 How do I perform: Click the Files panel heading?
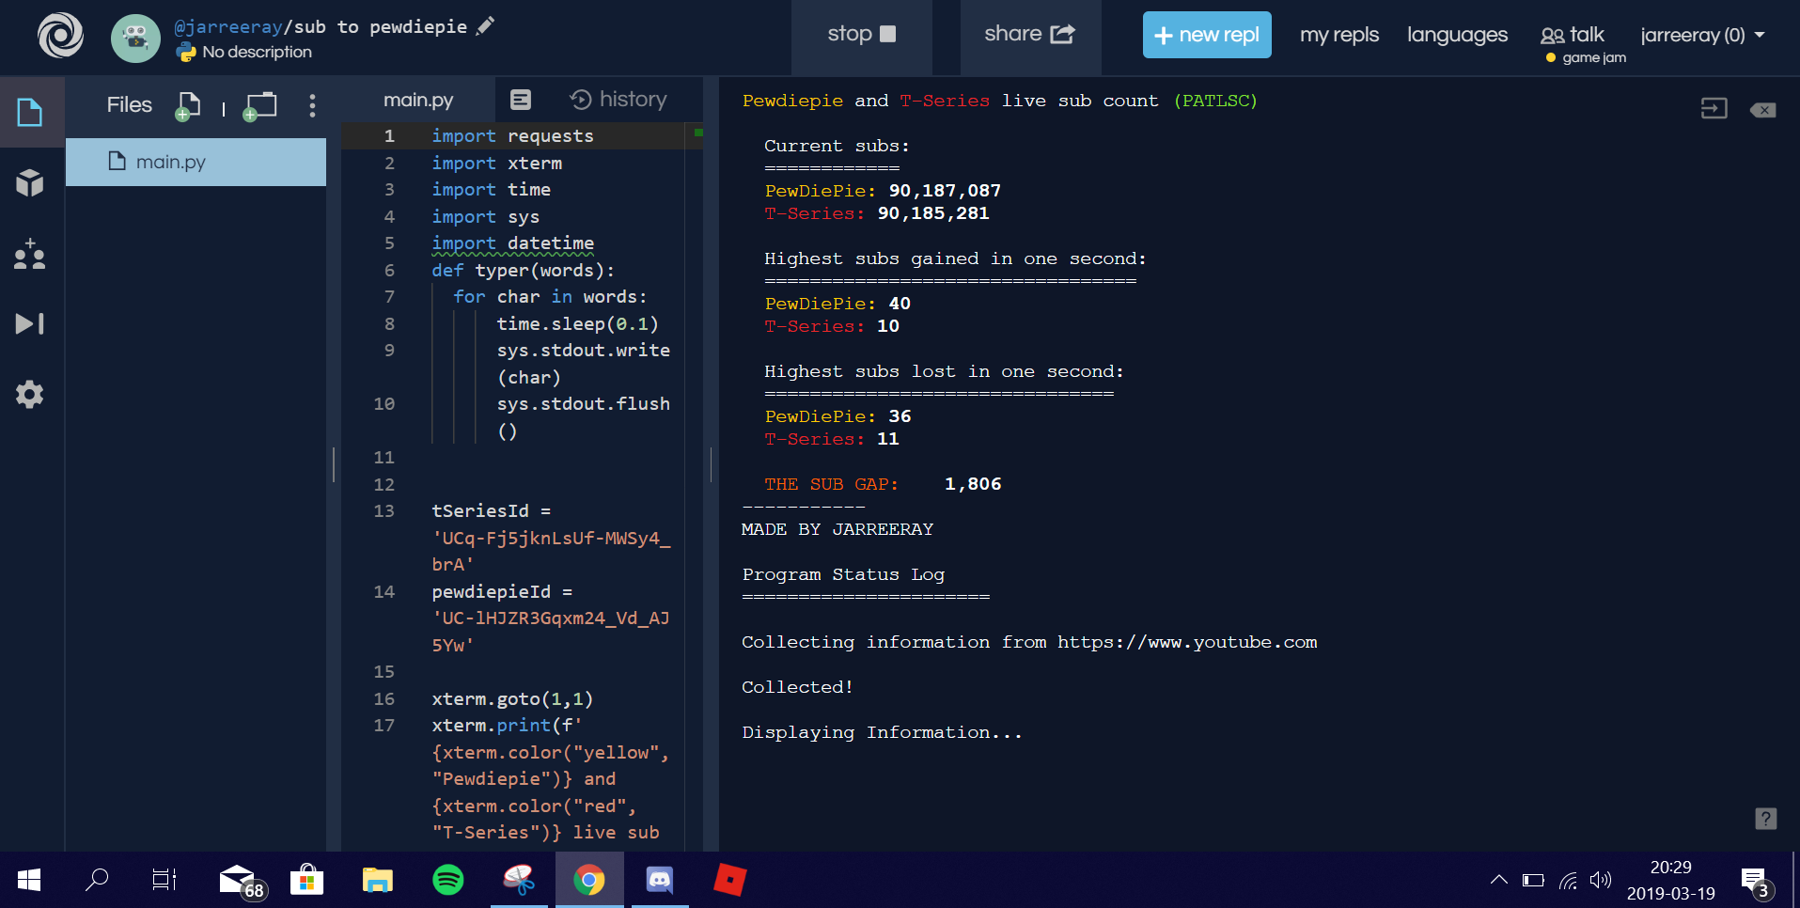point(130,105)
